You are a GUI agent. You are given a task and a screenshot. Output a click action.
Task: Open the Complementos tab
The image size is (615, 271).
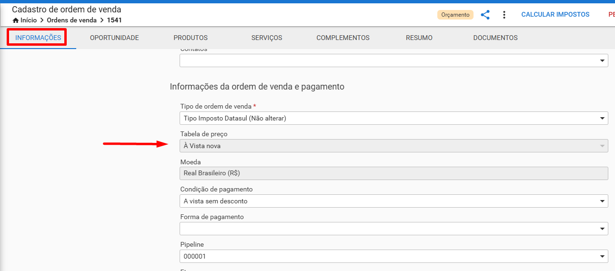tap(343, 38)
